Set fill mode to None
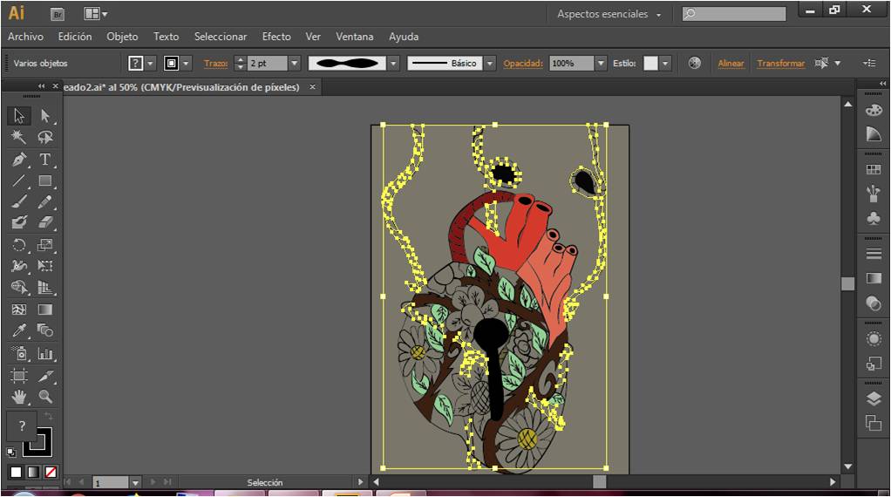This screenshot has width=891, height=497. click(x=51, y=472)
